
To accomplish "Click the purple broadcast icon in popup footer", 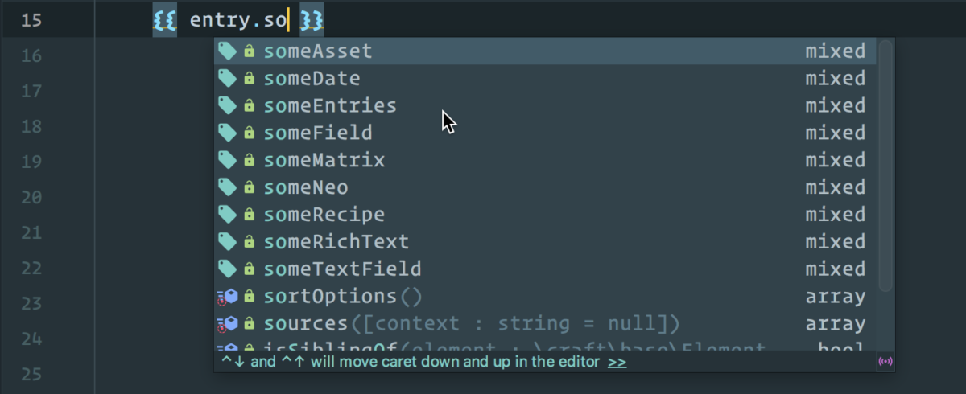I will click(886, 363).
